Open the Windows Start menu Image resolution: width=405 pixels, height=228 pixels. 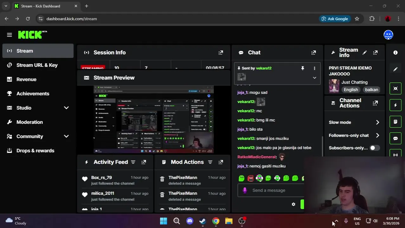click(x=164, y=221)
